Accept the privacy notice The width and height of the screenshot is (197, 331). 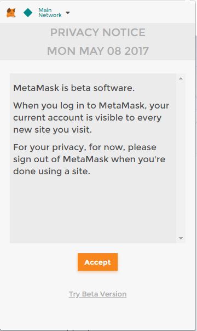97,262
